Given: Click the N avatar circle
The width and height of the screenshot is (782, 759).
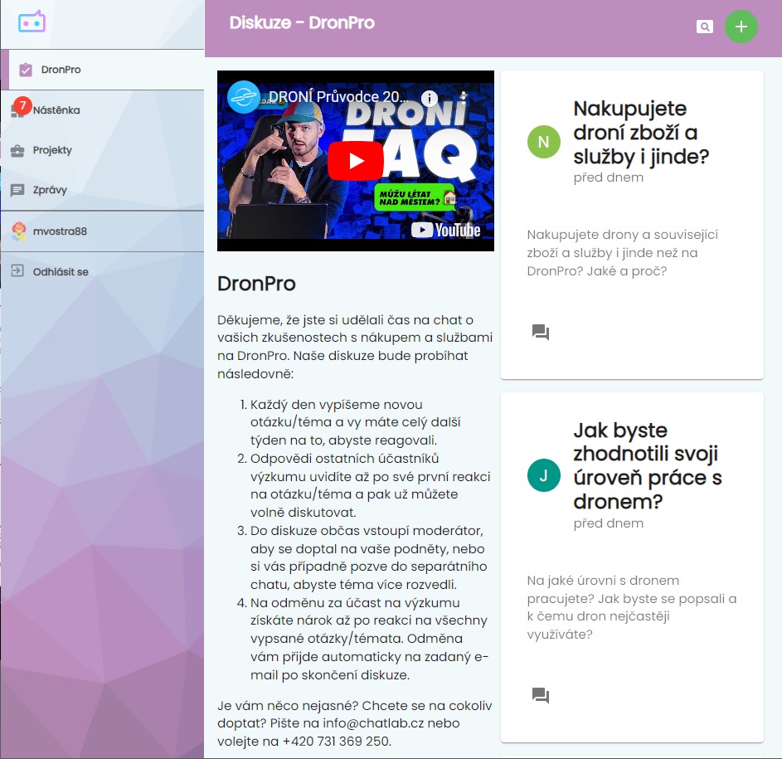Looking at the screenshot, I should [544, 142].
